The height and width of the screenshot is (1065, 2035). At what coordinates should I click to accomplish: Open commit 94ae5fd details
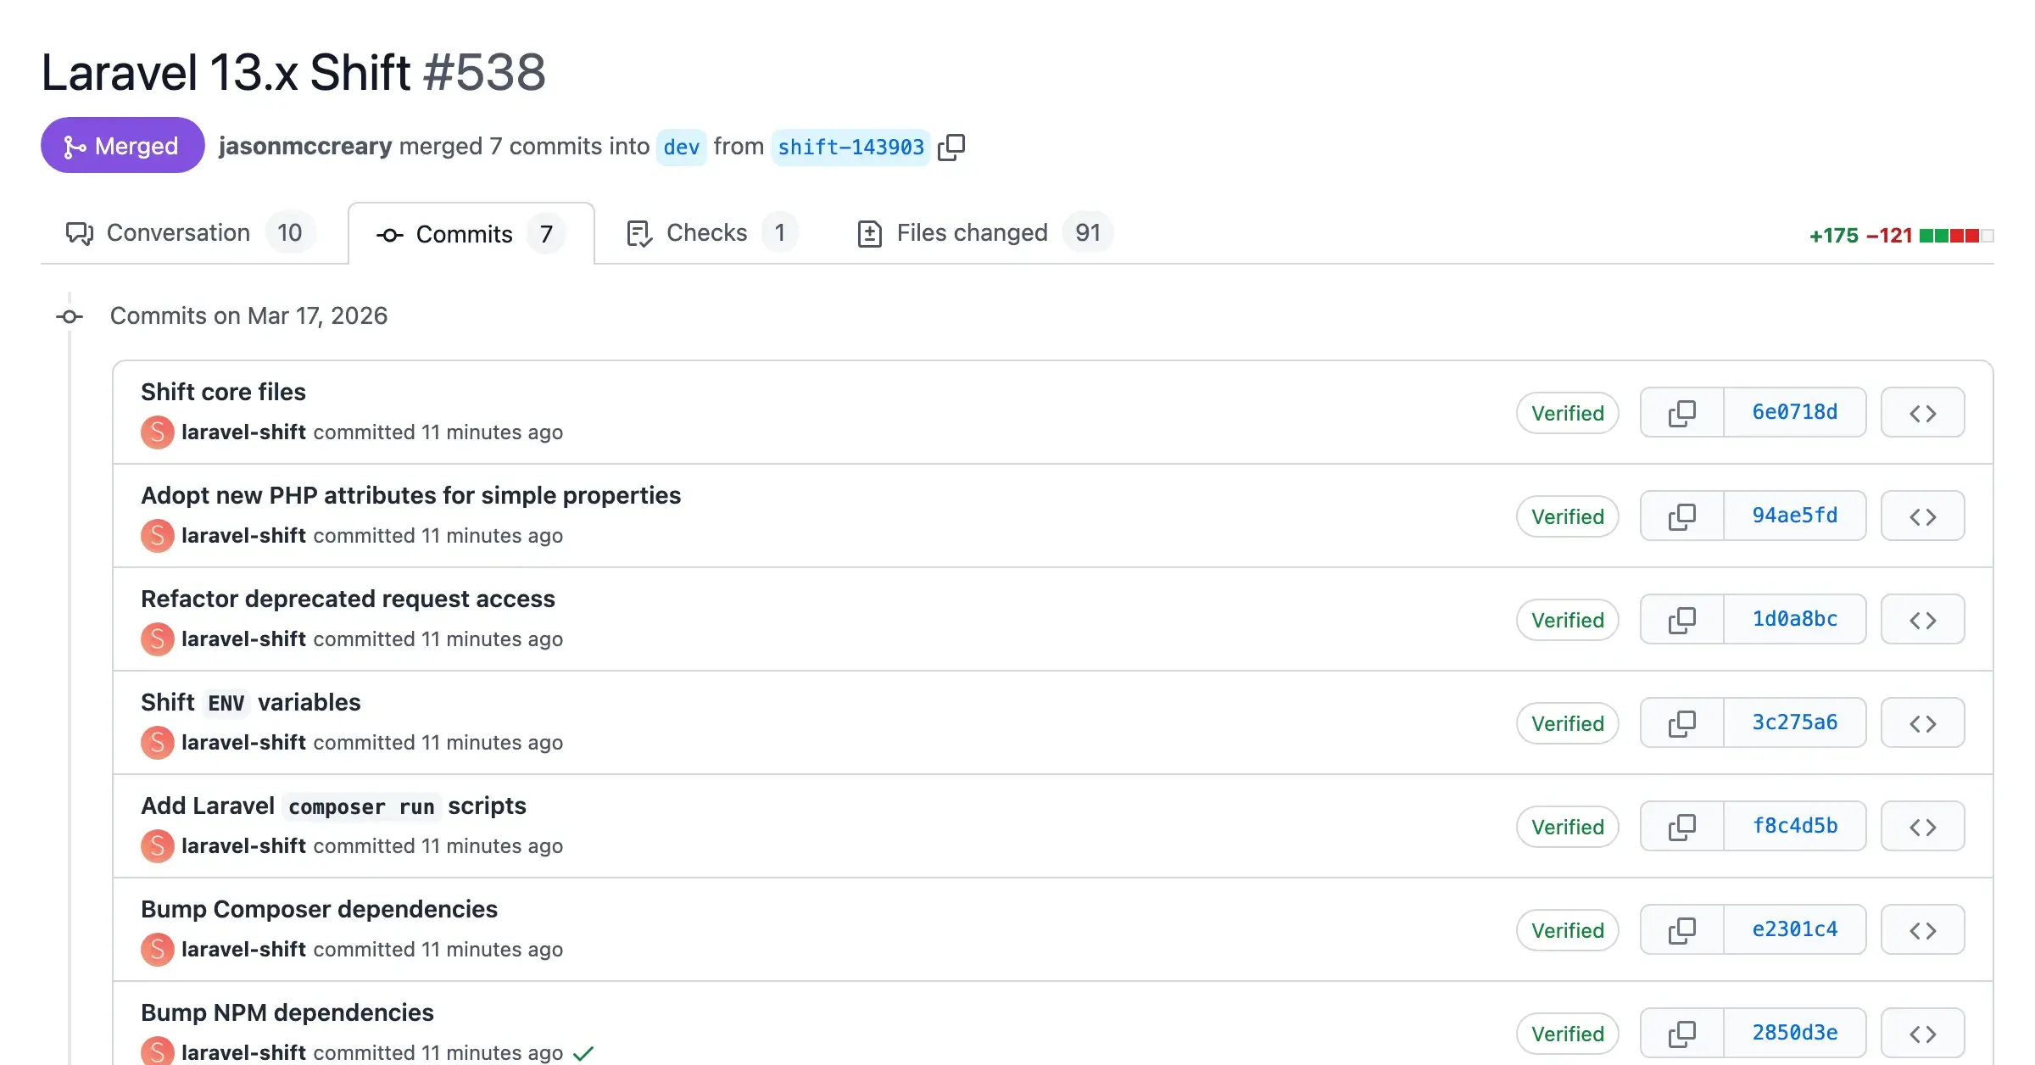(x=1794, y=516)
